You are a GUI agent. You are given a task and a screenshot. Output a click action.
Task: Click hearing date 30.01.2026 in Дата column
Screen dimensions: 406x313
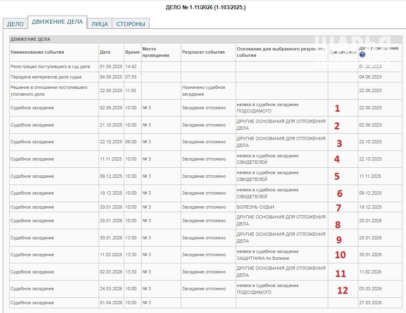[111, 238]
